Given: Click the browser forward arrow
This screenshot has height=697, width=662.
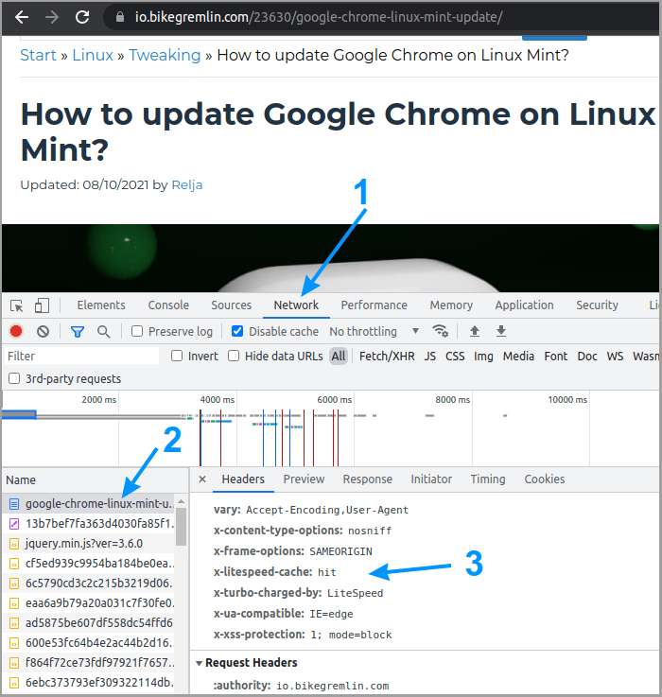Looking at the screenshot, I should pyautogui.click(x=52, y=17).
